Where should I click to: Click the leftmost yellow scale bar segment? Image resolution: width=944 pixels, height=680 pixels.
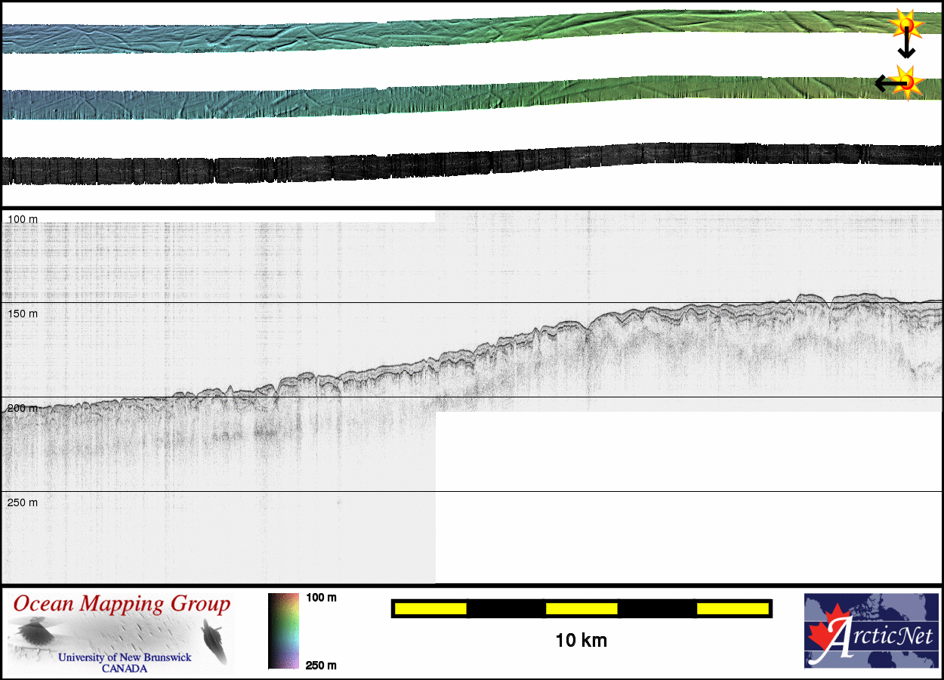tap(430, 608)
